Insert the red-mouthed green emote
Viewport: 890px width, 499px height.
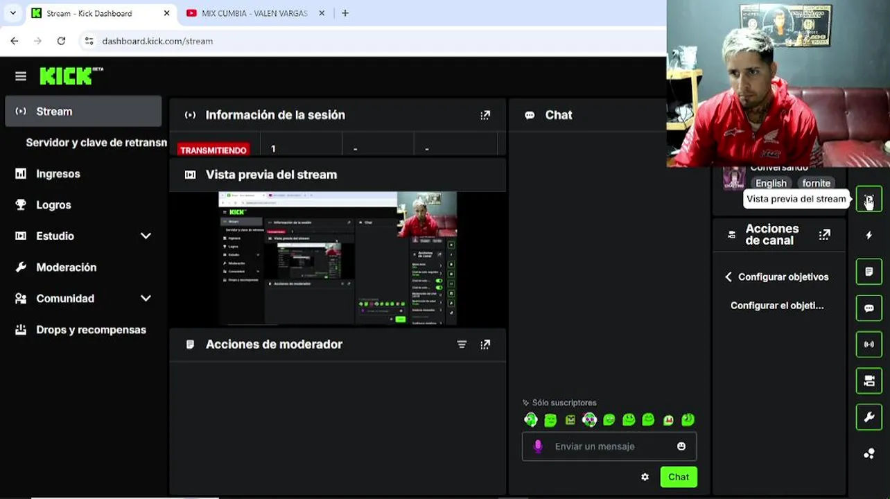pyautogui.click(x=668, y=419)
